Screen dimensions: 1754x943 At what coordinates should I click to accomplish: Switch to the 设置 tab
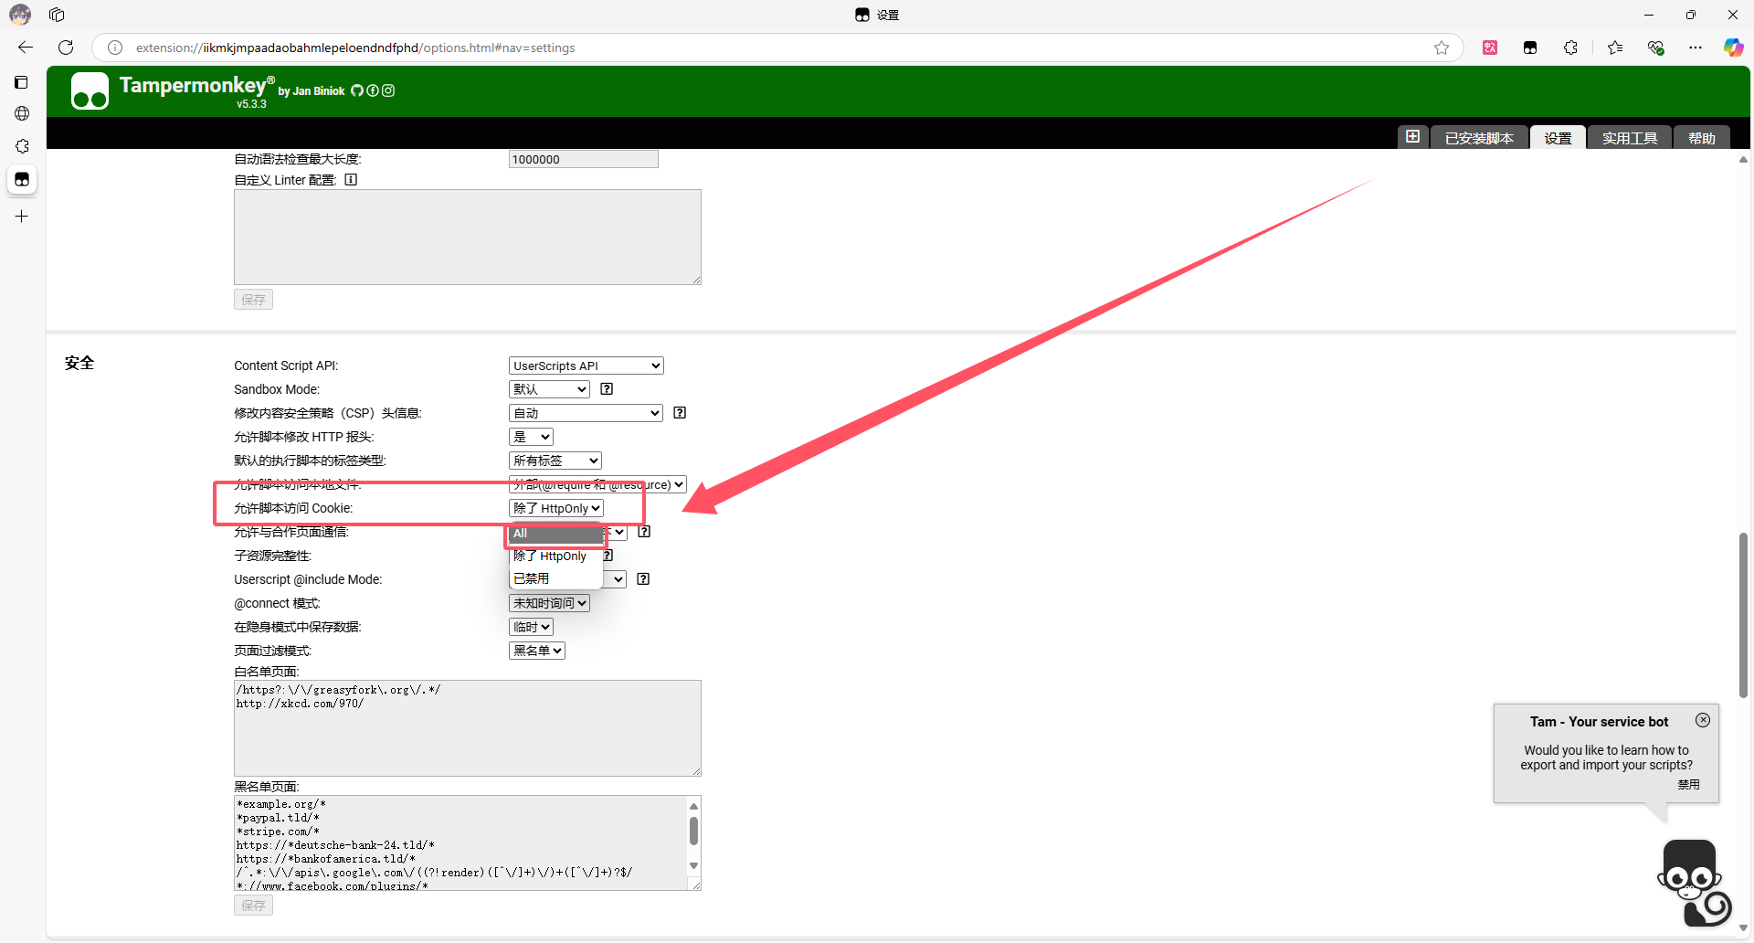coord(1559,138)
